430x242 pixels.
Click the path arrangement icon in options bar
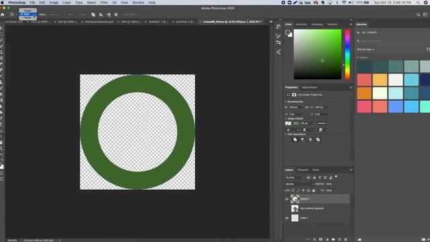tap(109, 15)
